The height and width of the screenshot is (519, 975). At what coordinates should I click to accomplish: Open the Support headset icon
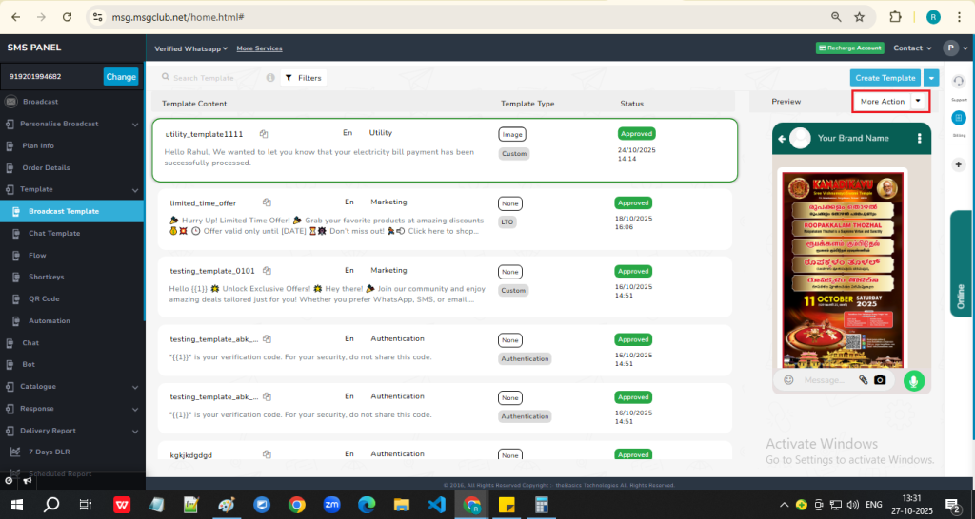(958, 82)
